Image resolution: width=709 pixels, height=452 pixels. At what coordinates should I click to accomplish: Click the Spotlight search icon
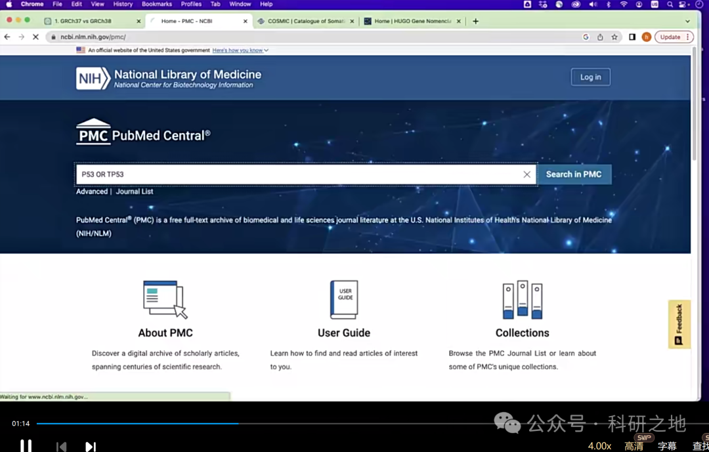tap(670, 4)
